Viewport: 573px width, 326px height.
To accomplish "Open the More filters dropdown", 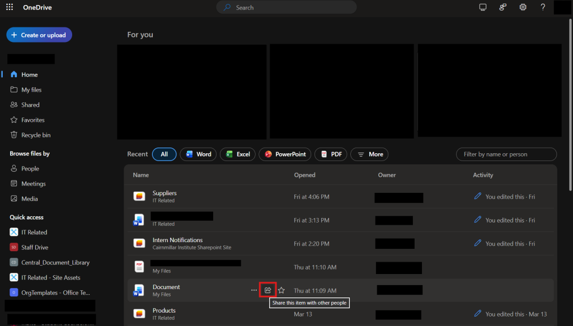I will coord(369,154).
